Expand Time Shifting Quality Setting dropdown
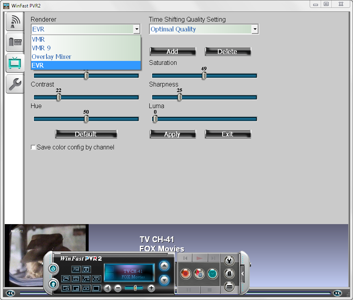 pos(255,29)
